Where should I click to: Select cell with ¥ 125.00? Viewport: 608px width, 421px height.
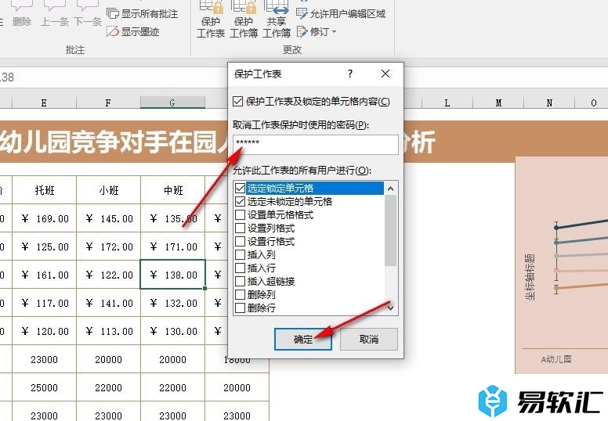tap(44, 246)
